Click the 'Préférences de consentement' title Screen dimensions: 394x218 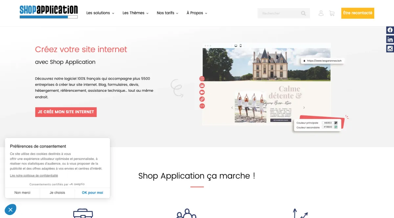pyautogui.click(x=38, y=147)
